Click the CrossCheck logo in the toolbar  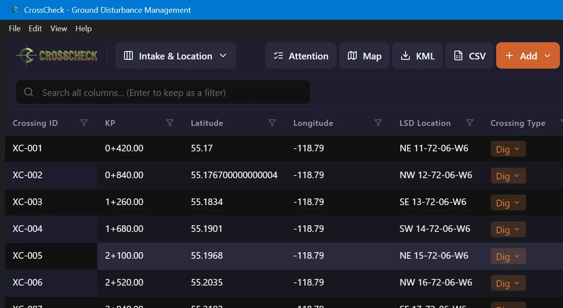[x=57, y=55]
